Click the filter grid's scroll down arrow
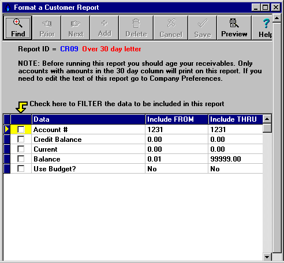Screen dimensions: 284x263 click(x=267, y=257)
